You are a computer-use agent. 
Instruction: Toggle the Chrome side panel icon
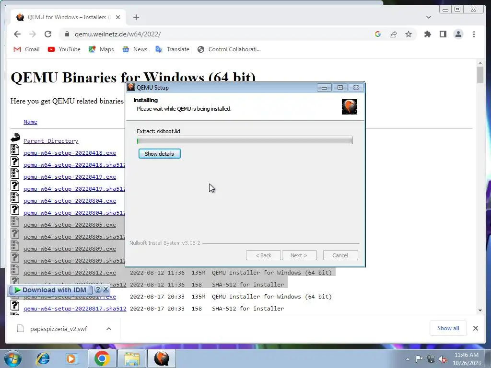point(443,34)
